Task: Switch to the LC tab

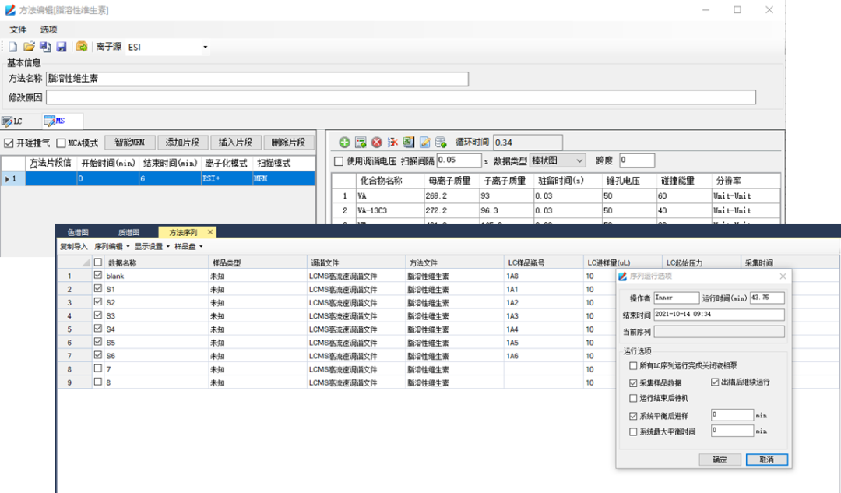Action: pyautogui.click(x=12, y=121)
